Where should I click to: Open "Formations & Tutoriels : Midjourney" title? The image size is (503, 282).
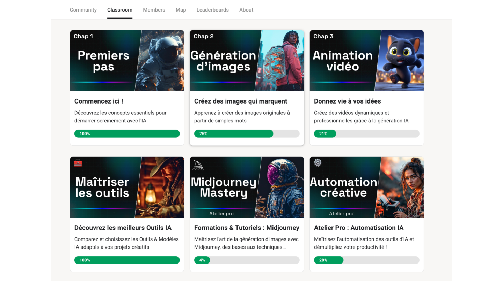click(247, 228)
